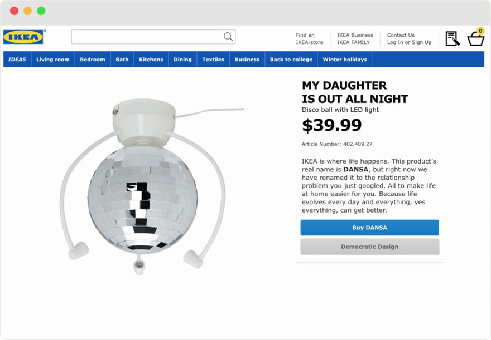
Task: Click the Democratic Design button
Action: (369, 247)
